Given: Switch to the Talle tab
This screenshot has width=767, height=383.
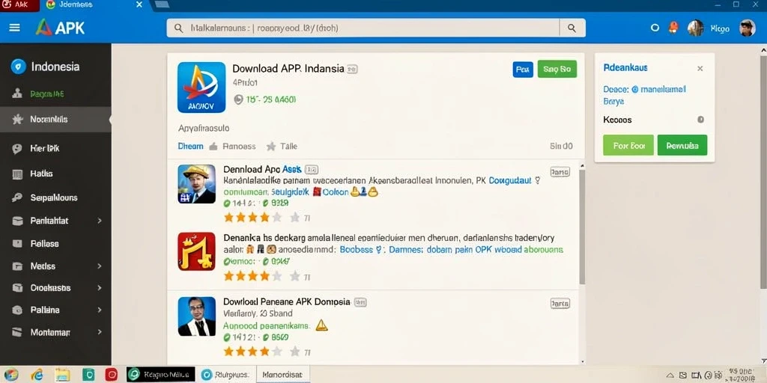Looking at the screenshot, I should tap(282, 146).
